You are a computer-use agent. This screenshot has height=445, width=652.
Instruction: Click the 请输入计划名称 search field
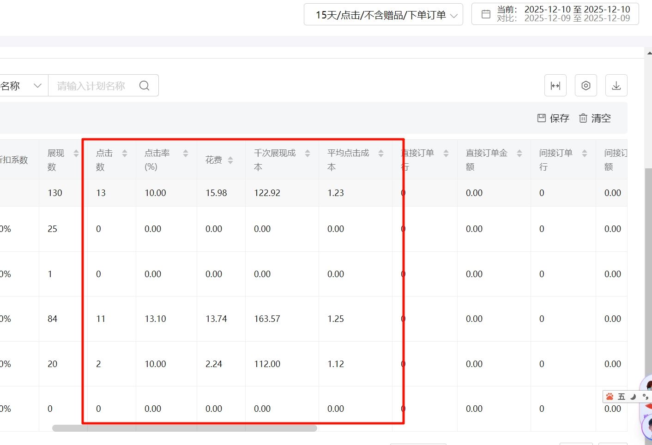click(92, 86)
